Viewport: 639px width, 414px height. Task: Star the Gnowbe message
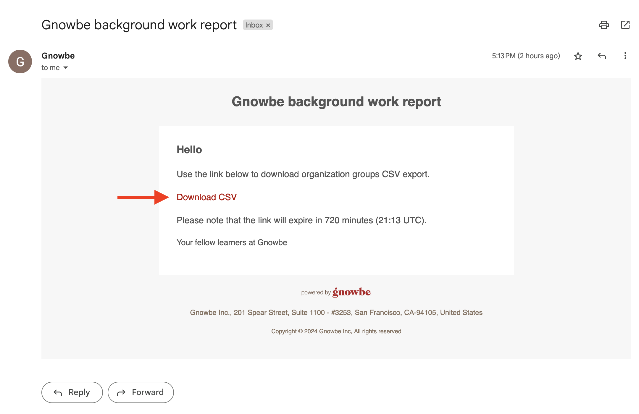coord(578,56)
